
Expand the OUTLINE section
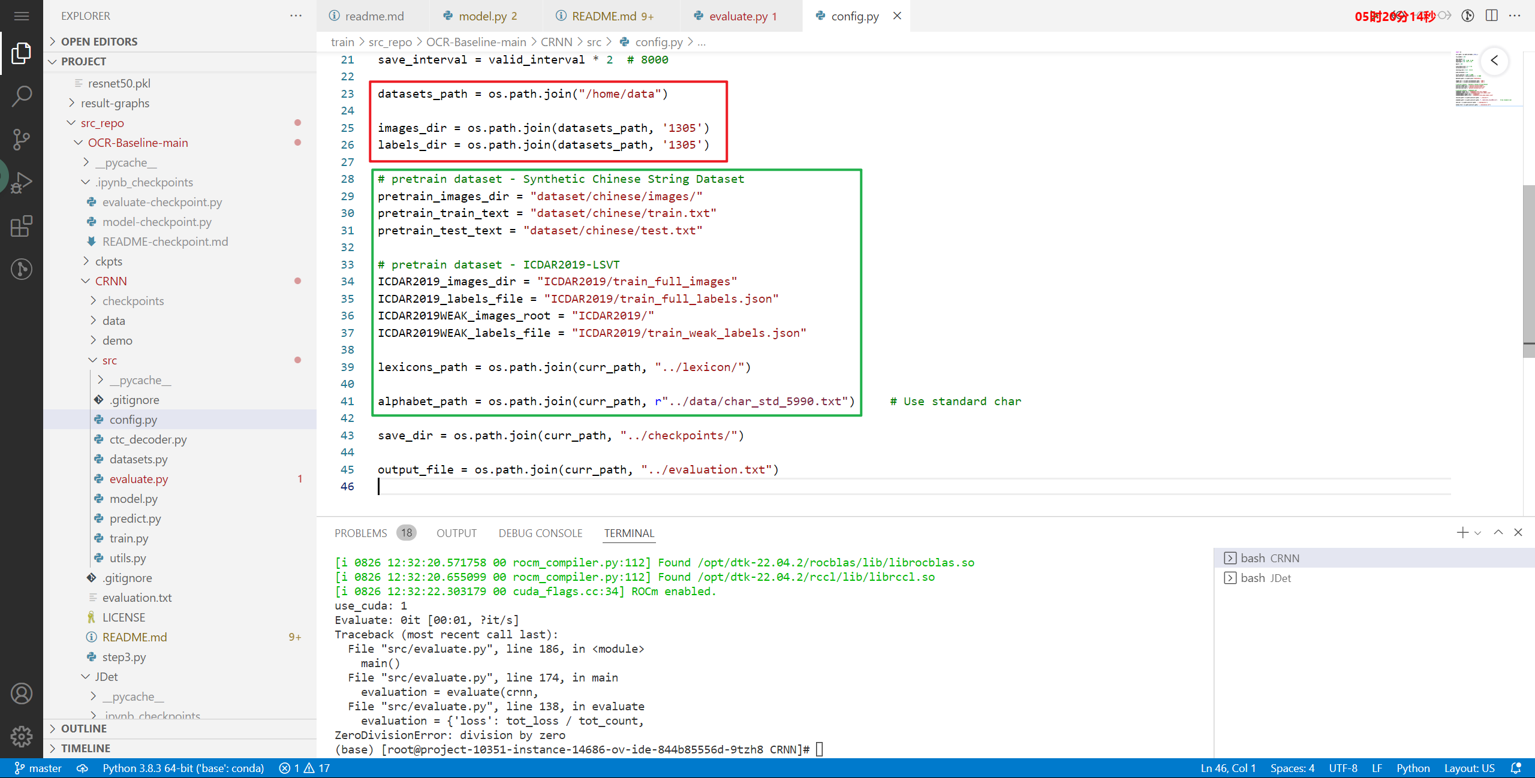click(x=84, y=728)
